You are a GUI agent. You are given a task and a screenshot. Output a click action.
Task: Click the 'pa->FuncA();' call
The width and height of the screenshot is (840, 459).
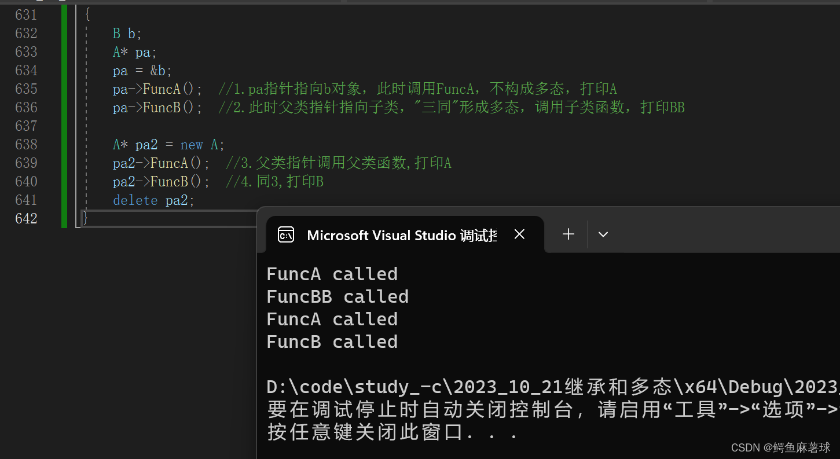coord(157,89)
